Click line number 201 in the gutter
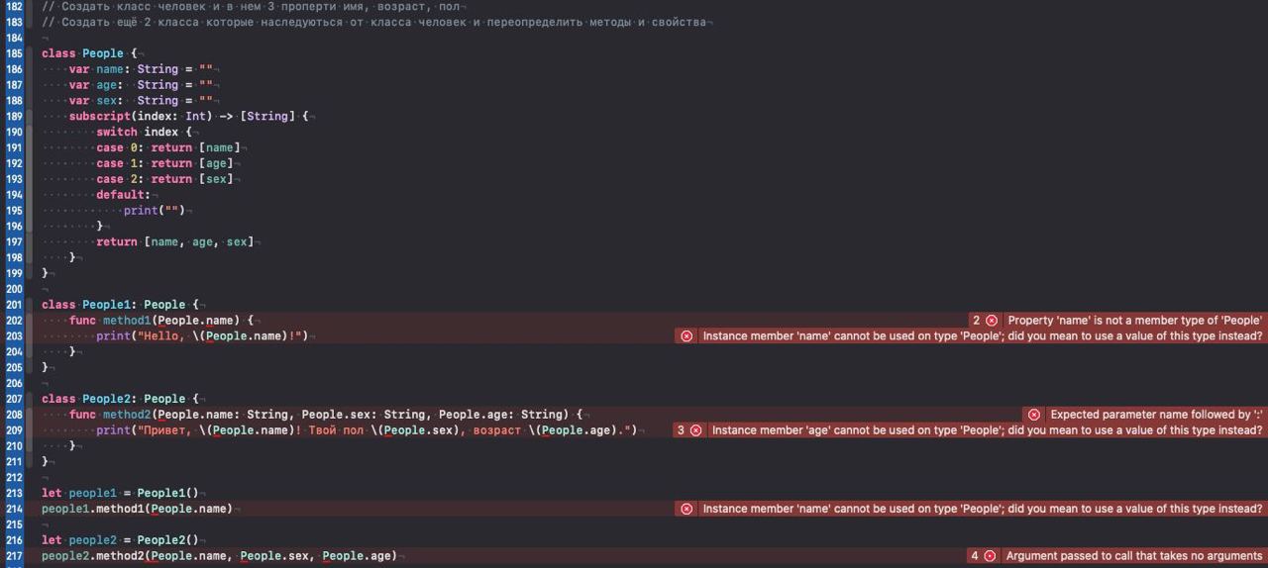Viewport: 1268px width, 568px height. pyautogui.click(x=14, y=305)
